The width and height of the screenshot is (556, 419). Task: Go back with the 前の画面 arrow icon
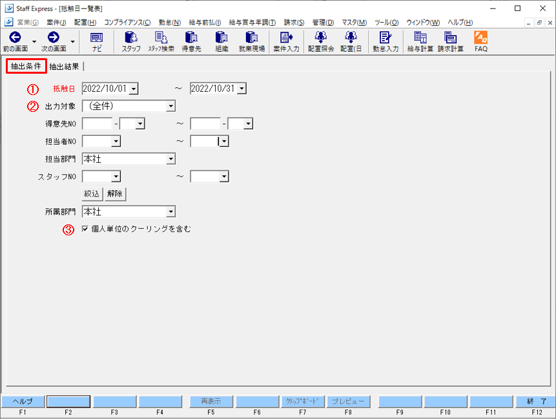click(15, 41)
